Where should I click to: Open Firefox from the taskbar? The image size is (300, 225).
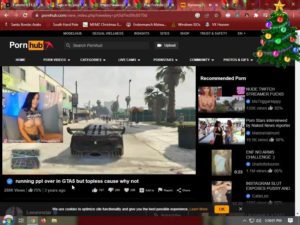pyautogui.click(x=43, y=221)
